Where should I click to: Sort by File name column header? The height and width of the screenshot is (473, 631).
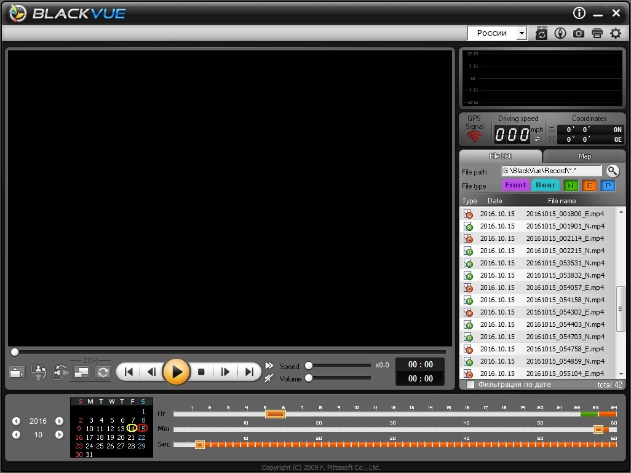tap(562, 201)
